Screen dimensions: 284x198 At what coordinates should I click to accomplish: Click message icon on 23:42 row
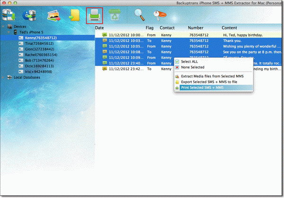pos(105,69)
